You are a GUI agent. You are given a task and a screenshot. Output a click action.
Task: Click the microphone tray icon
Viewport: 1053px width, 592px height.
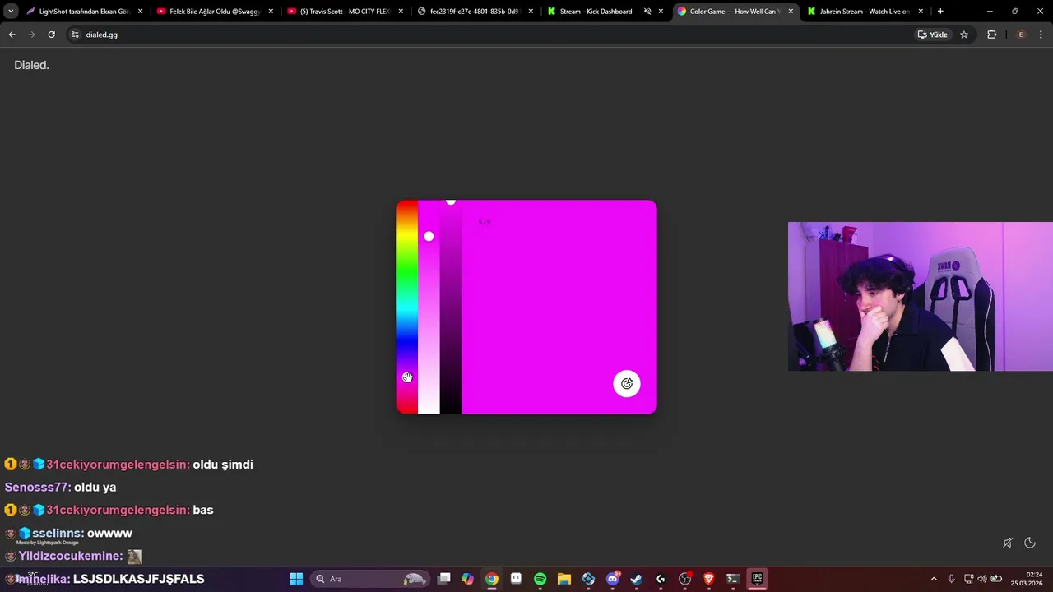point(952,579)
